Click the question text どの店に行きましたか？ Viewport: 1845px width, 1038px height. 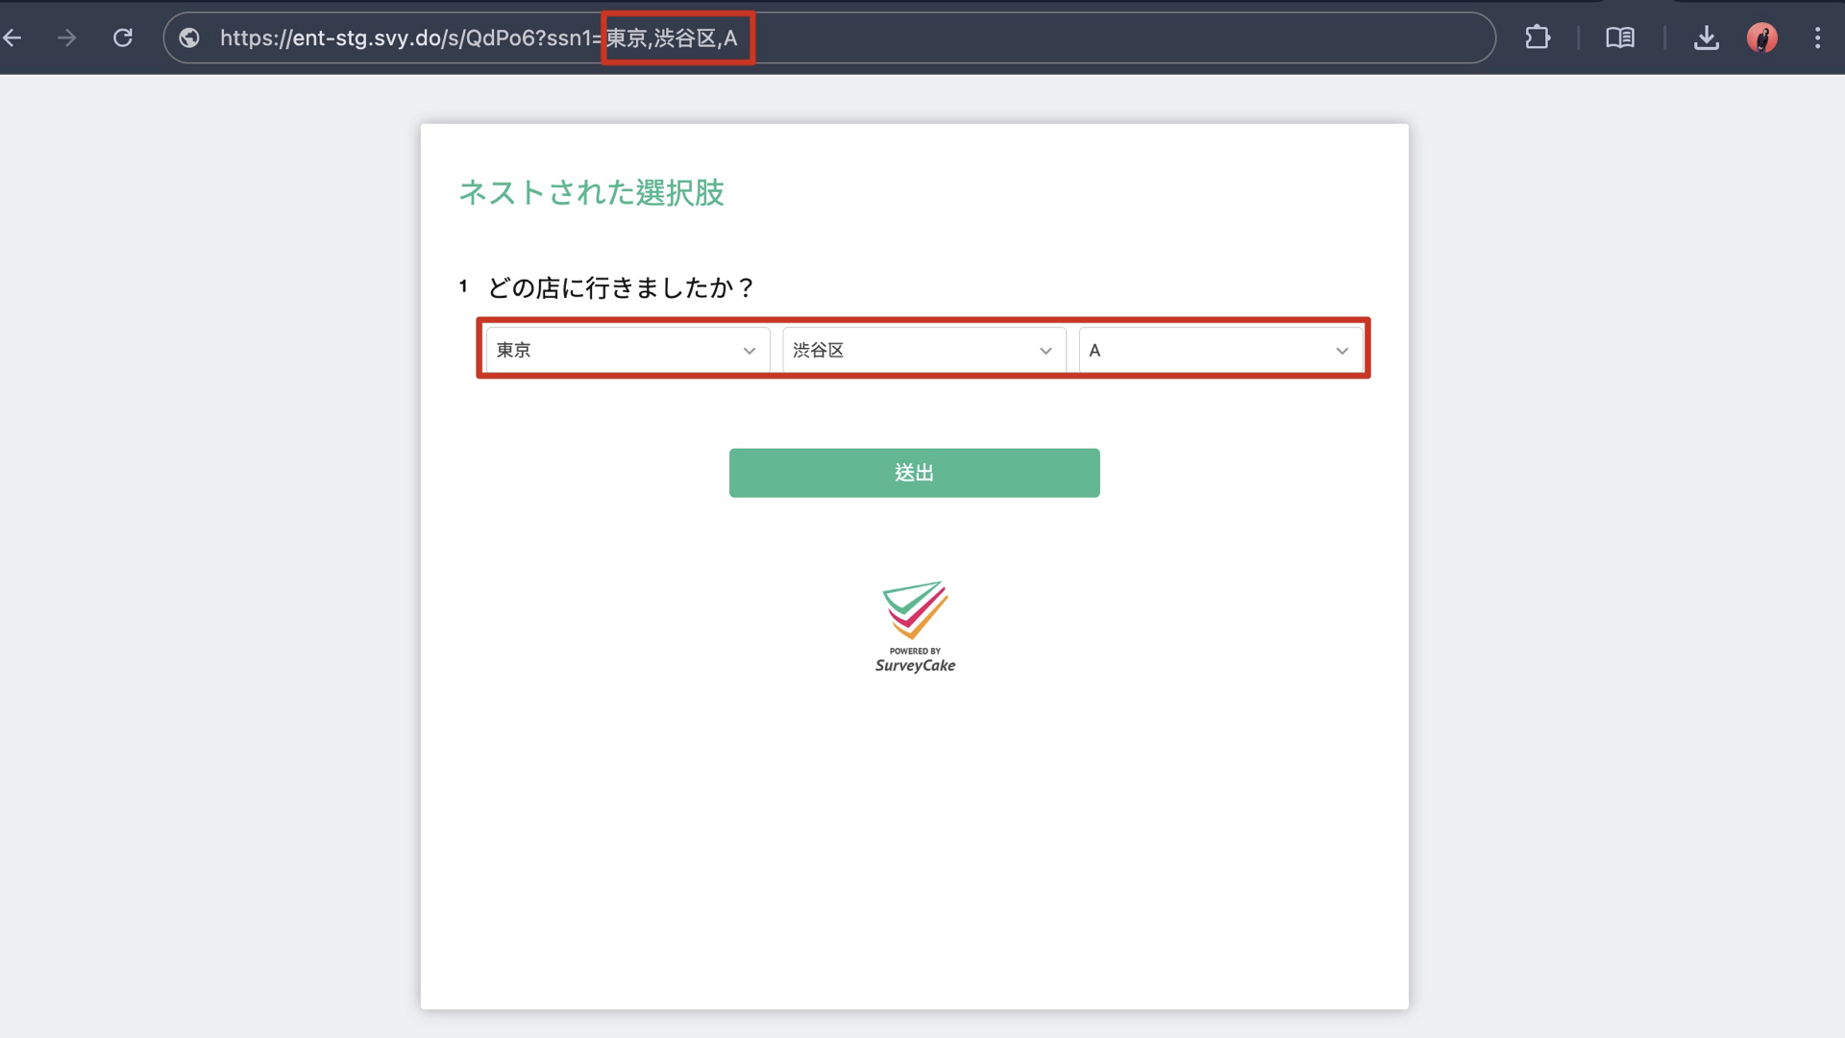[x=622, y=287]
